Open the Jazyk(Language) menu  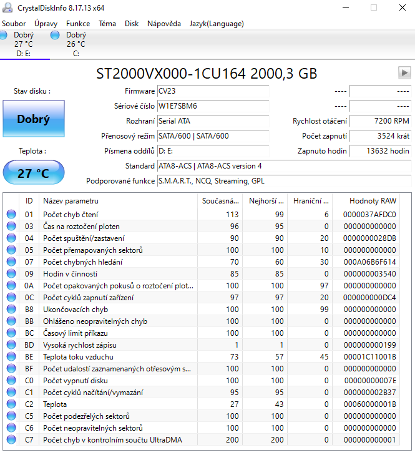click(x=216, y=24)
